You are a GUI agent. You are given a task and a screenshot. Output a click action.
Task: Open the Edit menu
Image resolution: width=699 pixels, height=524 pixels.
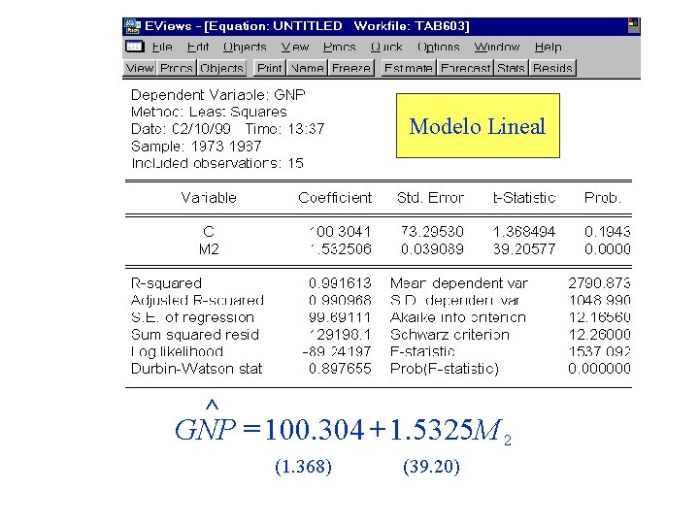click(198, 47)
